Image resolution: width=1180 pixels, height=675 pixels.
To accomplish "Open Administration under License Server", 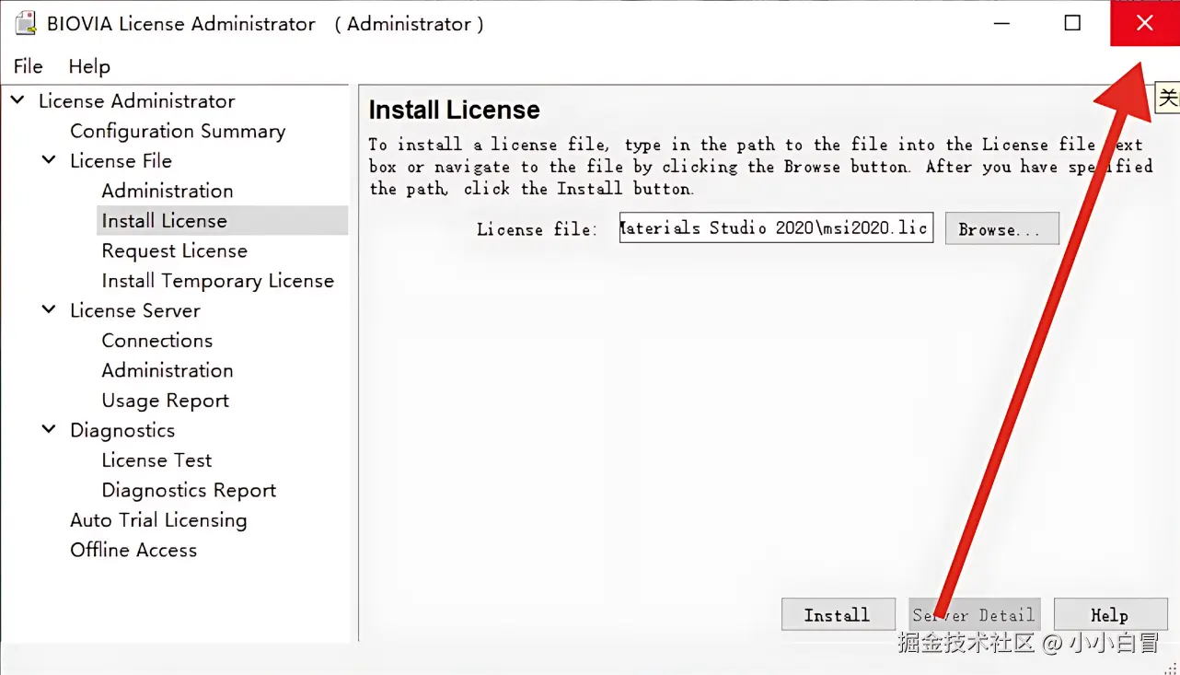I will pyautogui.click(x=168, y=370).
